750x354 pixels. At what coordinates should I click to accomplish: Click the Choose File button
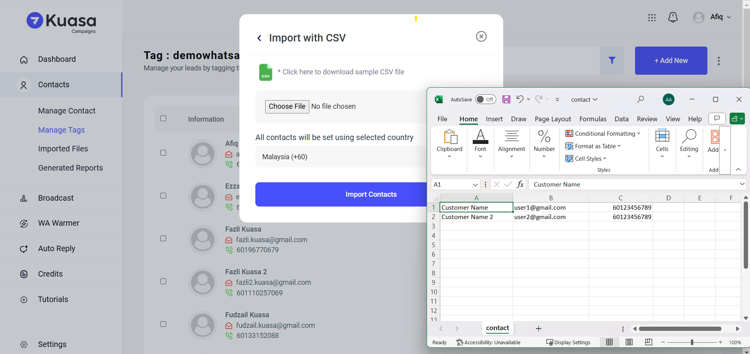(x=287, y=106)
